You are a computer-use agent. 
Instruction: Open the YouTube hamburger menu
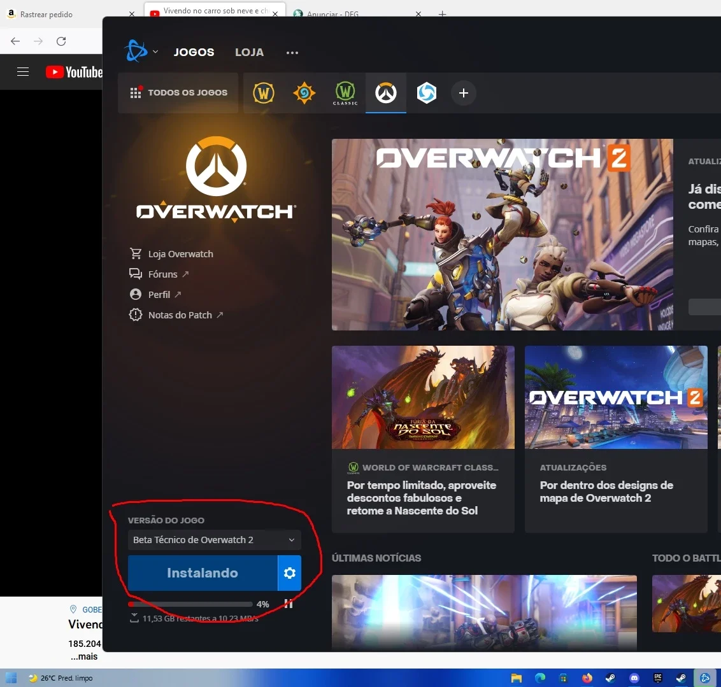pyautogui.click(x=23, y=72)
